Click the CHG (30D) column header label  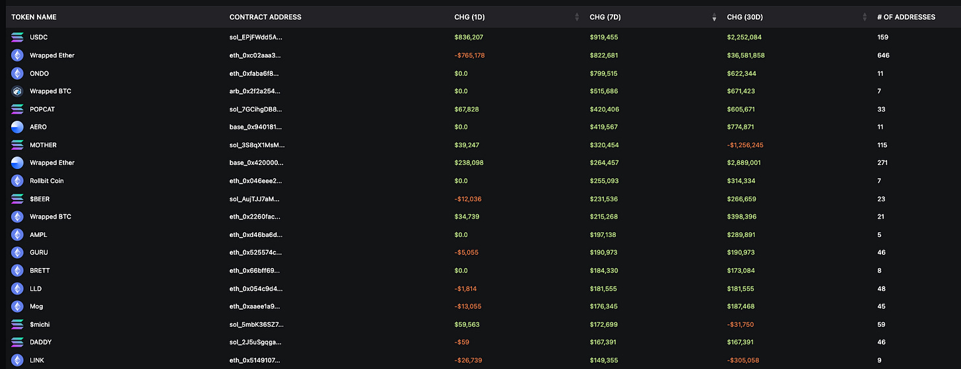click(x=745, y=17)
